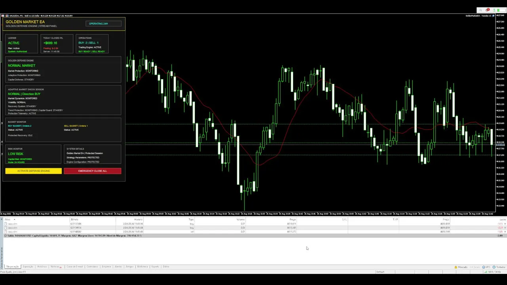Select ticket 623137206 in the trade list
This screenshot has height=285, width=507.
76,224
